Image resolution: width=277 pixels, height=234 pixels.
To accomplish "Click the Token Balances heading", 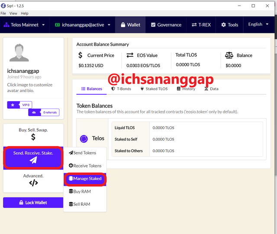I will [x=94, y=106].
